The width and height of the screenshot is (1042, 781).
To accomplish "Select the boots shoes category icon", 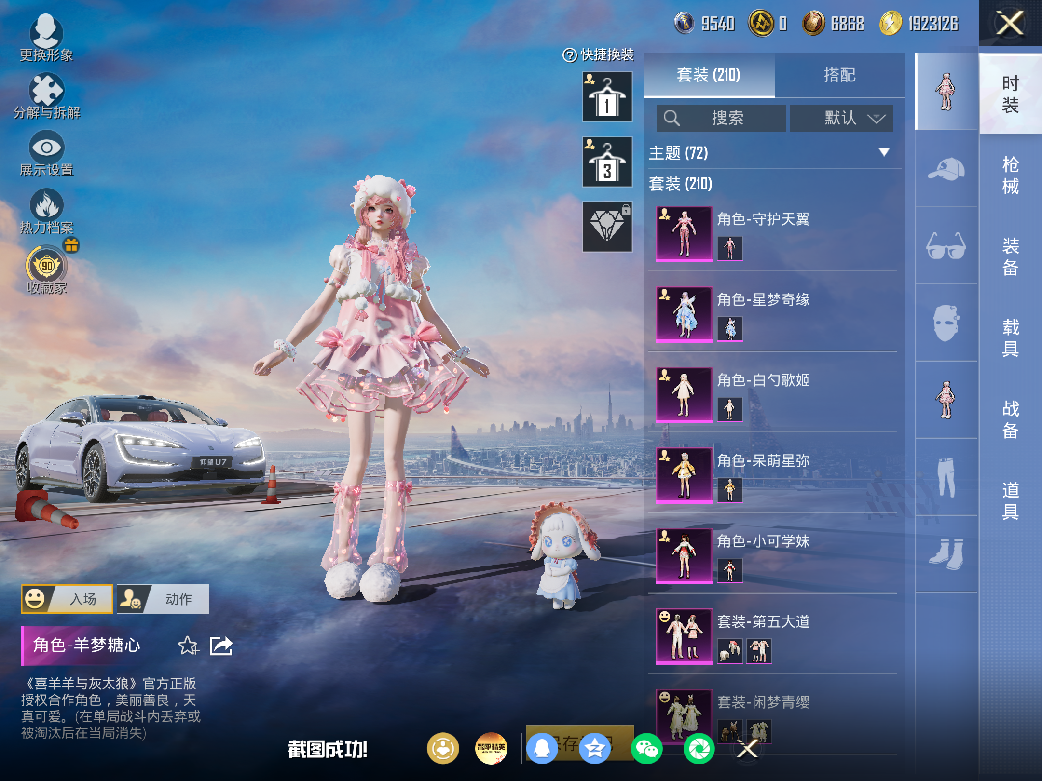I will pos(946,554).
